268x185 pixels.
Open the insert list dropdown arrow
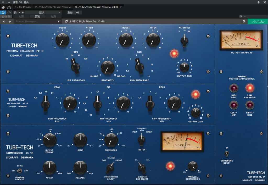(x=121, y=7)
